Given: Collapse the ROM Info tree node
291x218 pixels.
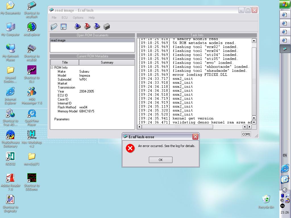Looking at the screenshot, I should click(52, 68).
